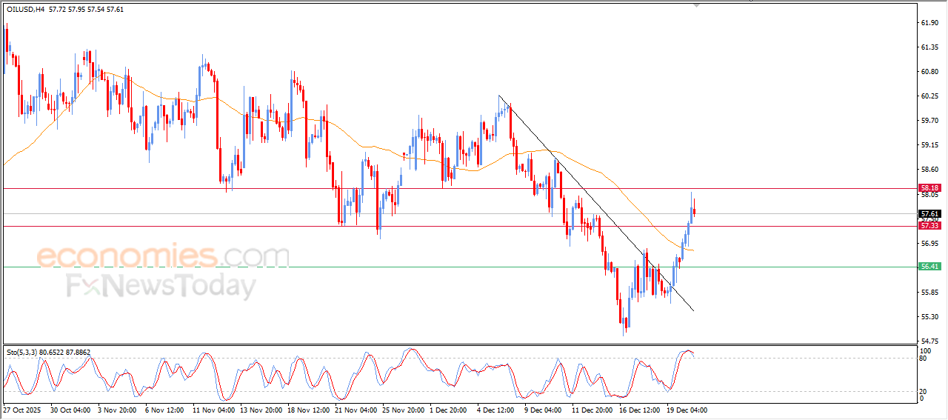
Task: Click the 61.90 price axis value
Action: click(x=930, y=23)
